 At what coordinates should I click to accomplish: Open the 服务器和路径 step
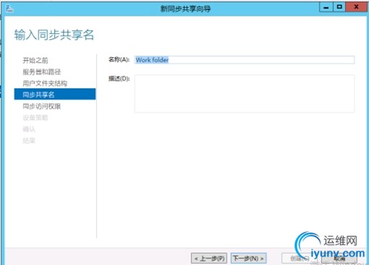[x=42, y=71]
